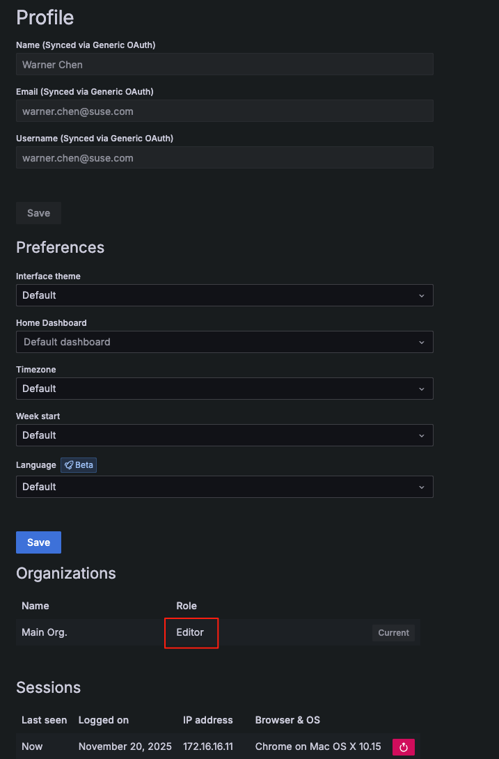Click the chevron arrow in the Timezone selector
This screenshot has height=759, width=499.
421,389
